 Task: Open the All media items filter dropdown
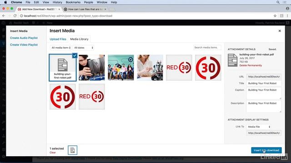(60, 48)
